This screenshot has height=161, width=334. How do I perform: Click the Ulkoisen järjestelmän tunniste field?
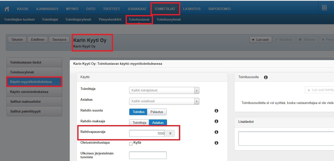coord(148,155)
